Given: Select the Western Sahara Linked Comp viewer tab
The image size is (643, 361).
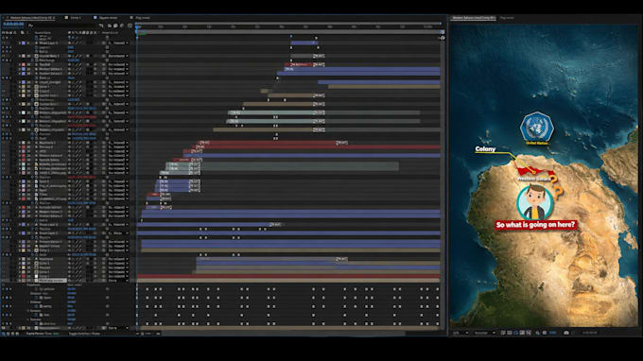Looking at the screenshot, I should click(x=473, y=18).
